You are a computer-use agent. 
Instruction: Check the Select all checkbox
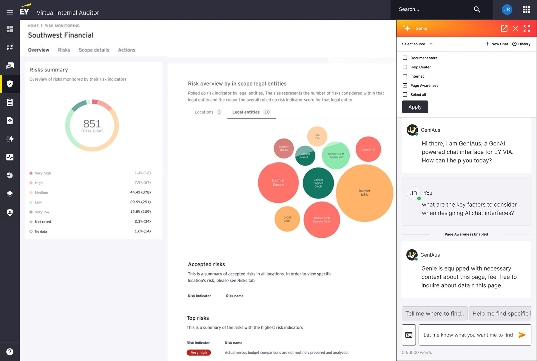405,95
